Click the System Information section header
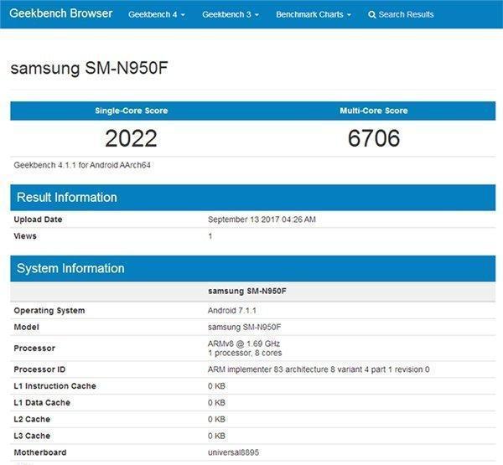Viewport: 503px width, 465px height. tap(253, 268)
